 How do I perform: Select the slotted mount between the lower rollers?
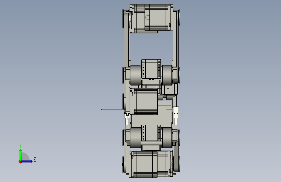click(x=151, y=133)
